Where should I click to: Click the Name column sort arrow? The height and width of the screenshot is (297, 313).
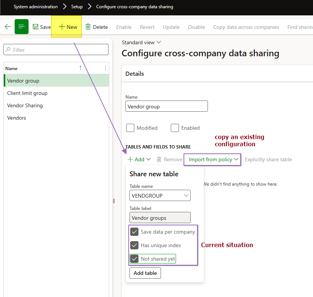tap(80, 68)
